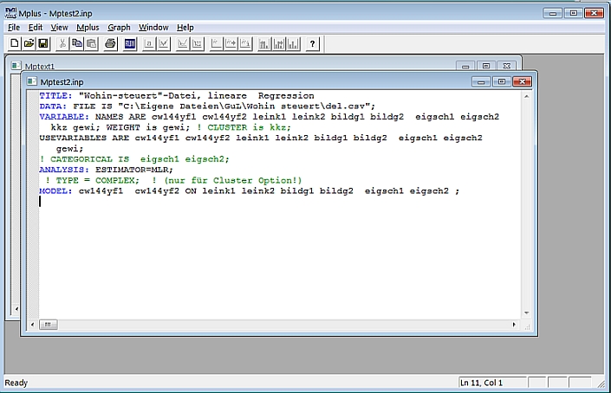Click the view plots line-chart icon
This screenshot has width=611, height=393.
(x=164, y=43)
